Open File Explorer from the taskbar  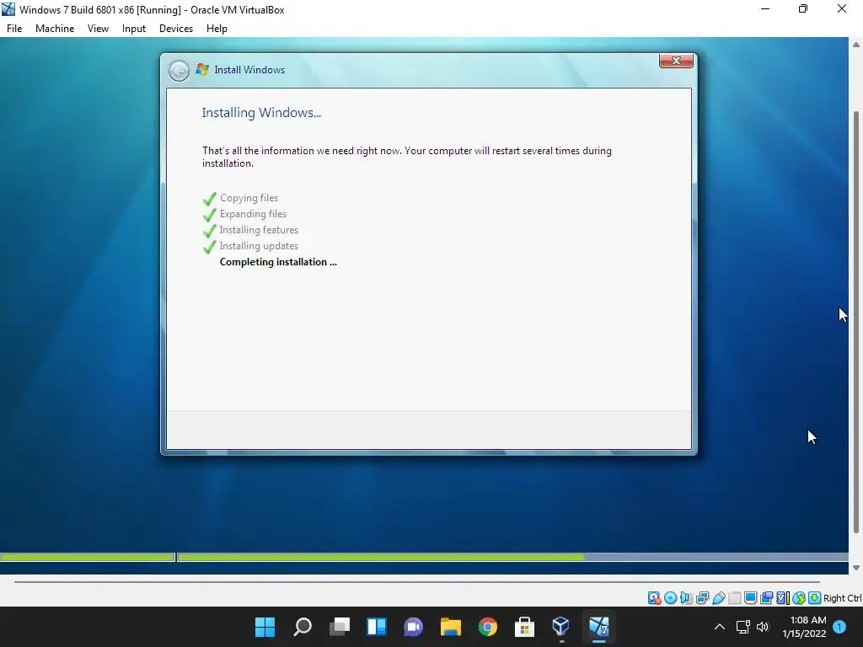click(450, 627)
